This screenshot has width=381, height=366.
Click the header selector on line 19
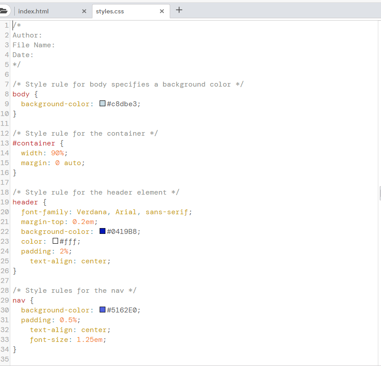(25, 202)
